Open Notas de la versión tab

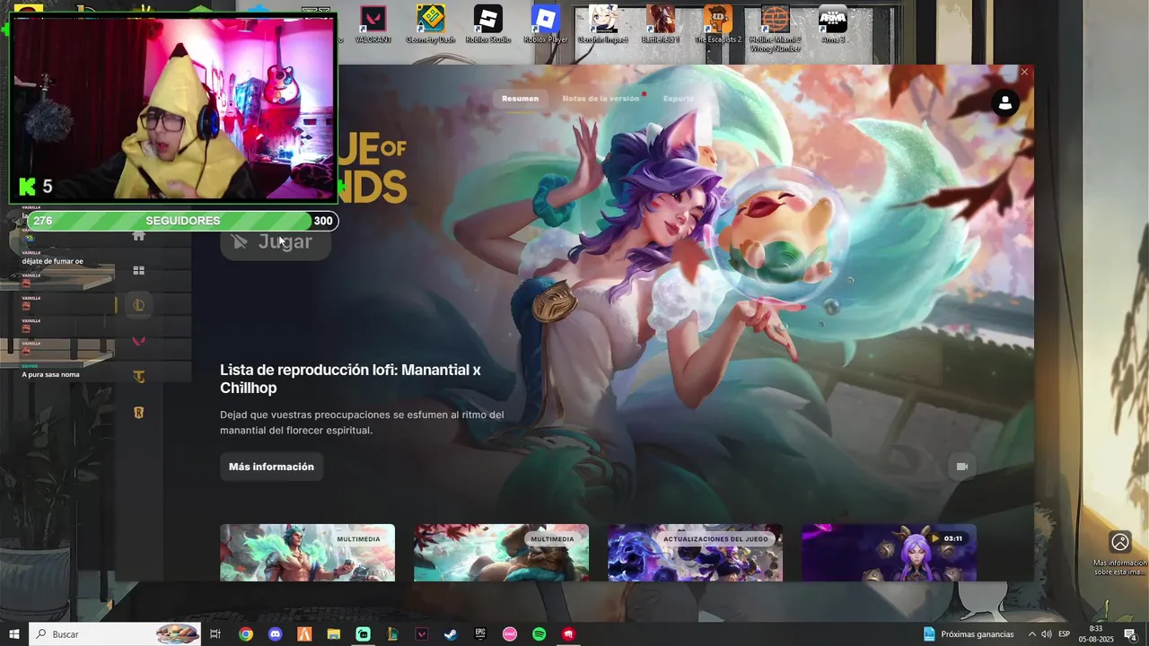[x=601, y=99]
